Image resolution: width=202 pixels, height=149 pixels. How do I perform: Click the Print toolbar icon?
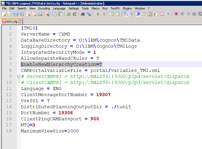click(40, 14)
